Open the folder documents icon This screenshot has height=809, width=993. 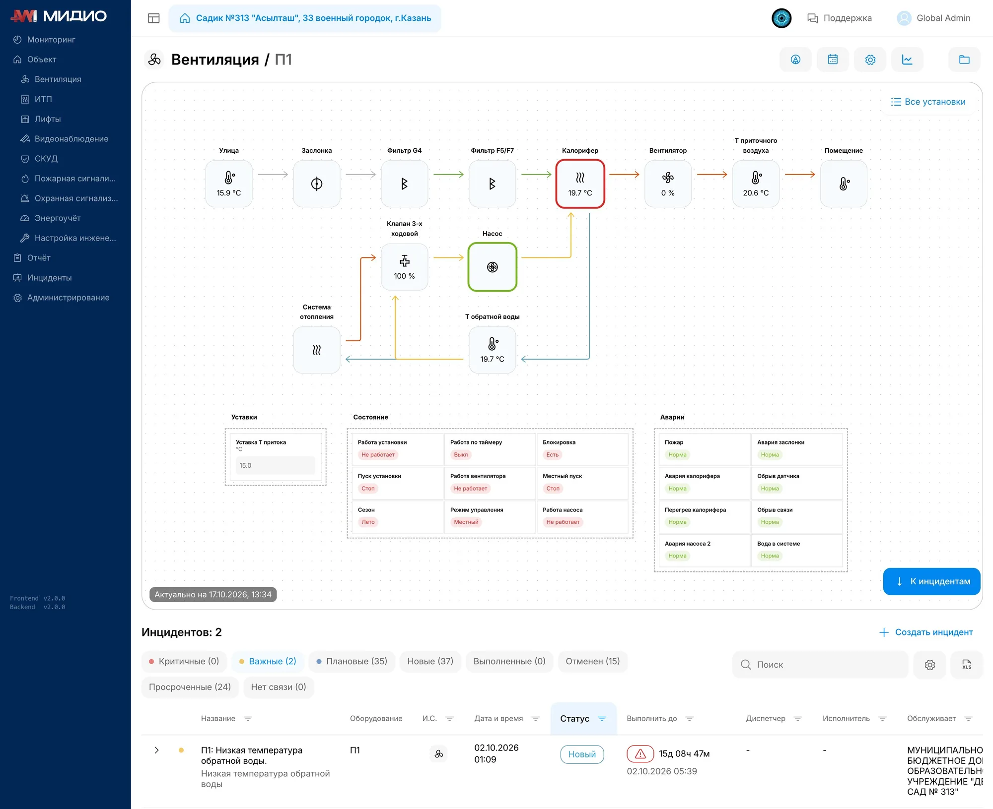click(964, 60)
